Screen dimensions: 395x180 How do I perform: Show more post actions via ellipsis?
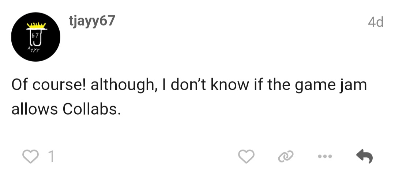point(324,157)
